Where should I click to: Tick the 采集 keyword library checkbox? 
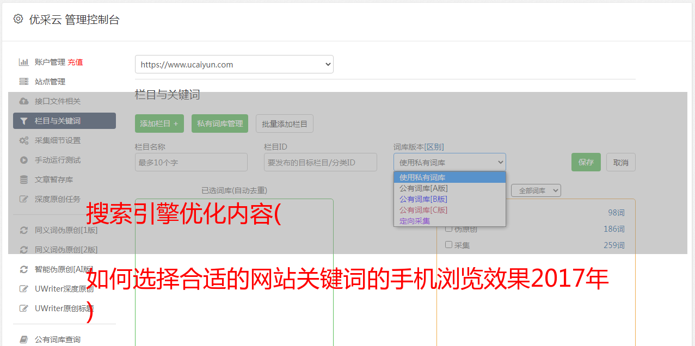[x=449, y=245]
